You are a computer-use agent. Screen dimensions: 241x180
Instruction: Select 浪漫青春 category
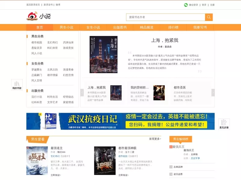point(68,70)
